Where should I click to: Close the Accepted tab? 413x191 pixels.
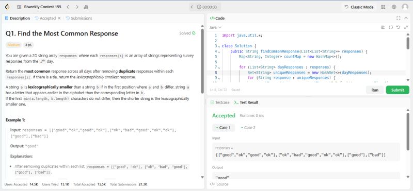pyautogui.click(x=59, y=19)
